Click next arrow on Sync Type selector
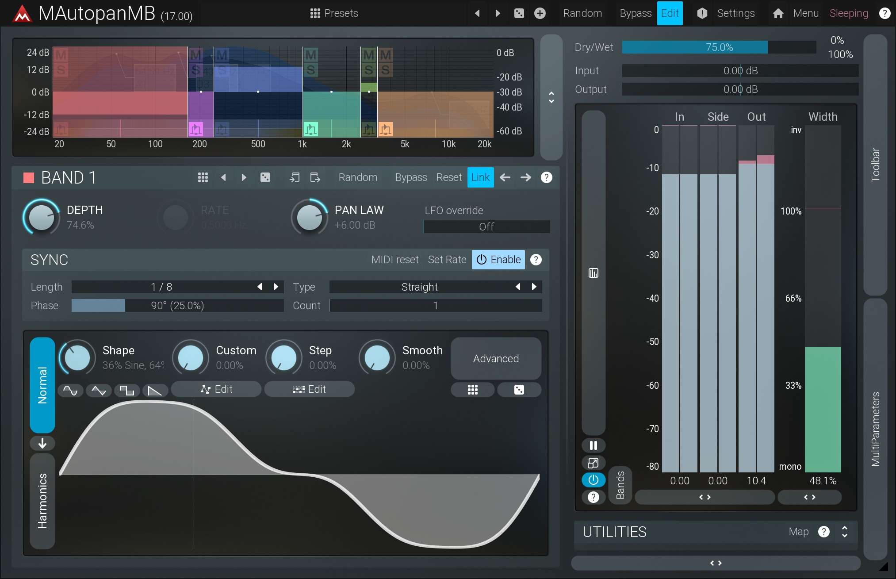Image resolution: width=896 pixels, height=579 pixels. click(x=534, y=287)
